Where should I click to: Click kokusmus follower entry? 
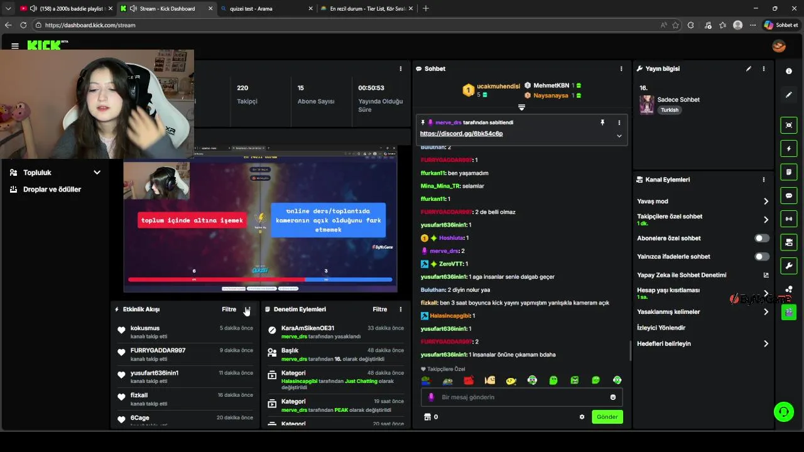click(185, 332)
